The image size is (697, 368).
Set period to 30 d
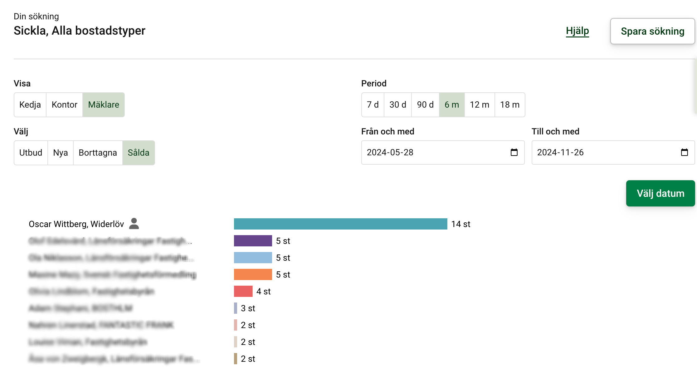398,105
